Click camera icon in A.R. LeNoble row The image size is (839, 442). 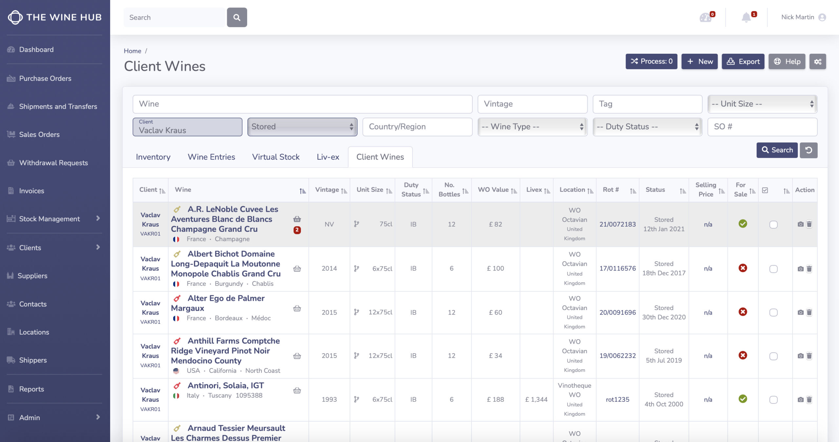801,224
